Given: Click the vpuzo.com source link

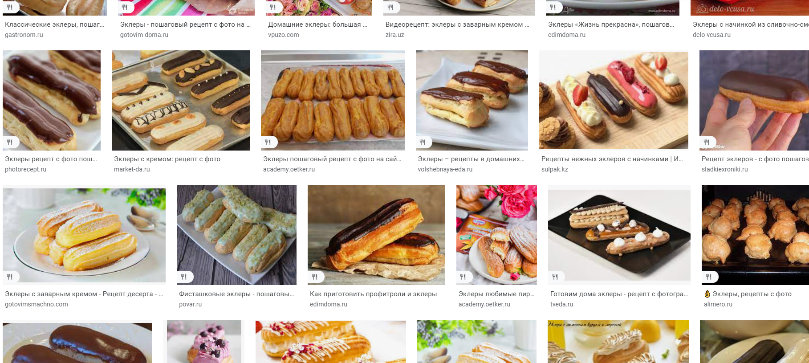Looking at the screenshot, I should 284,35.
